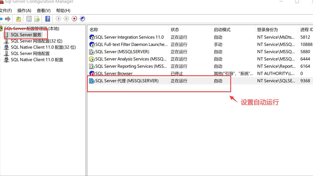Viewport: 313px width, 176px height.
Task: Click process ID 6444 cell
Action: [305, 59]
